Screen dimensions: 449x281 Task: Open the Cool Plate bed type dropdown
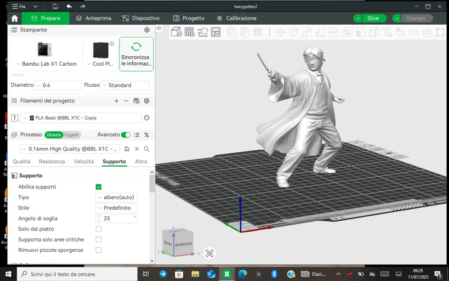point(100,64)
